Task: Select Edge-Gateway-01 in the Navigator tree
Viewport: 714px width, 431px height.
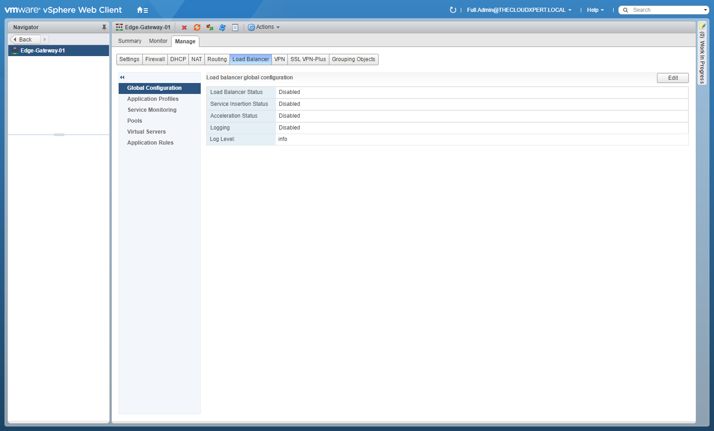Action: [x=42, y=51]
